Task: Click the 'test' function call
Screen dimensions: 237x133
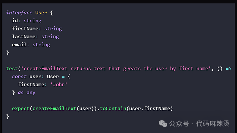Action: tap(12, 69)
